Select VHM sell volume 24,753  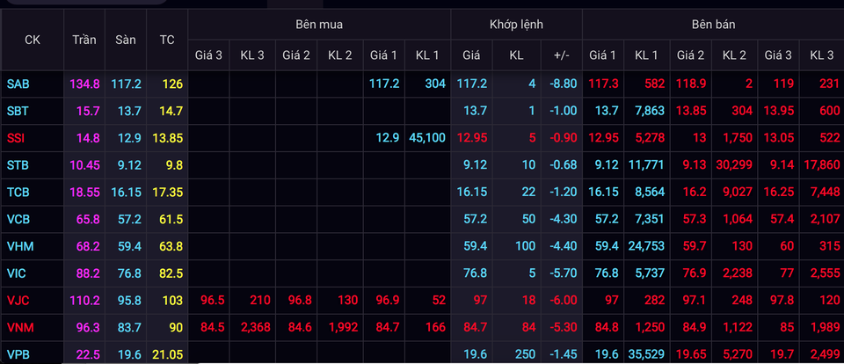(x=646, y=246)
